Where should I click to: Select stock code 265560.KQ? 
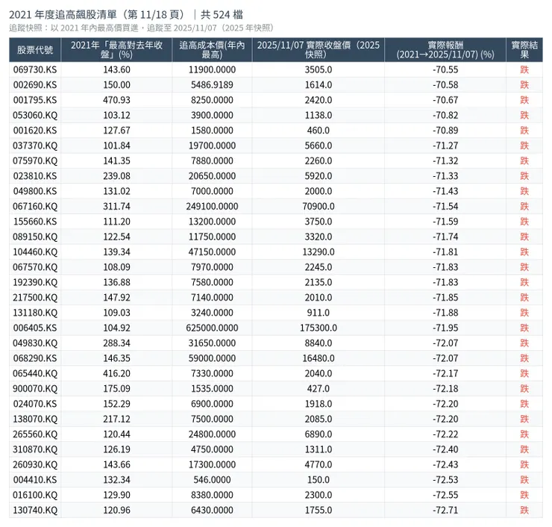35,434
